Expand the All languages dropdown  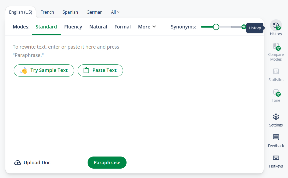[x=115, y=12]
